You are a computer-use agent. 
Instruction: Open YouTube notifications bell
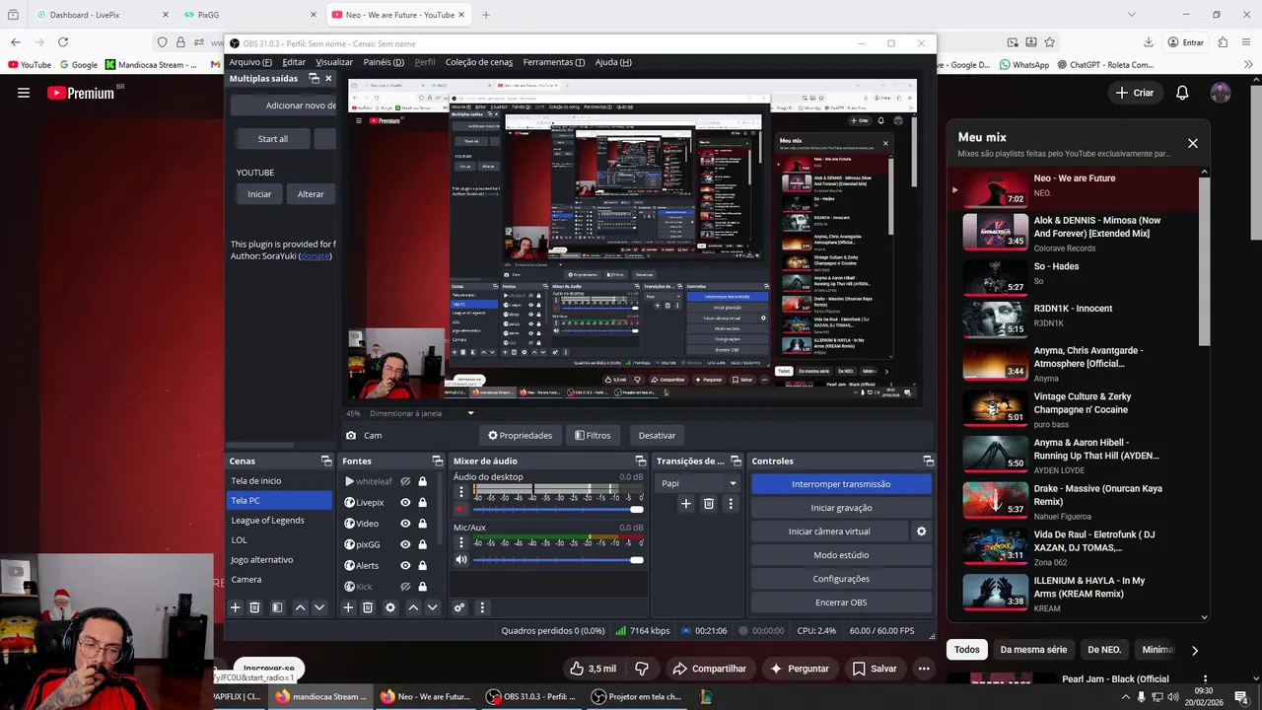1182,93
